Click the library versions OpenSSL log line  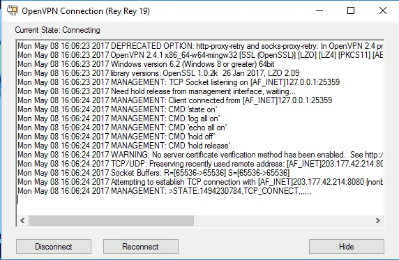158,73
